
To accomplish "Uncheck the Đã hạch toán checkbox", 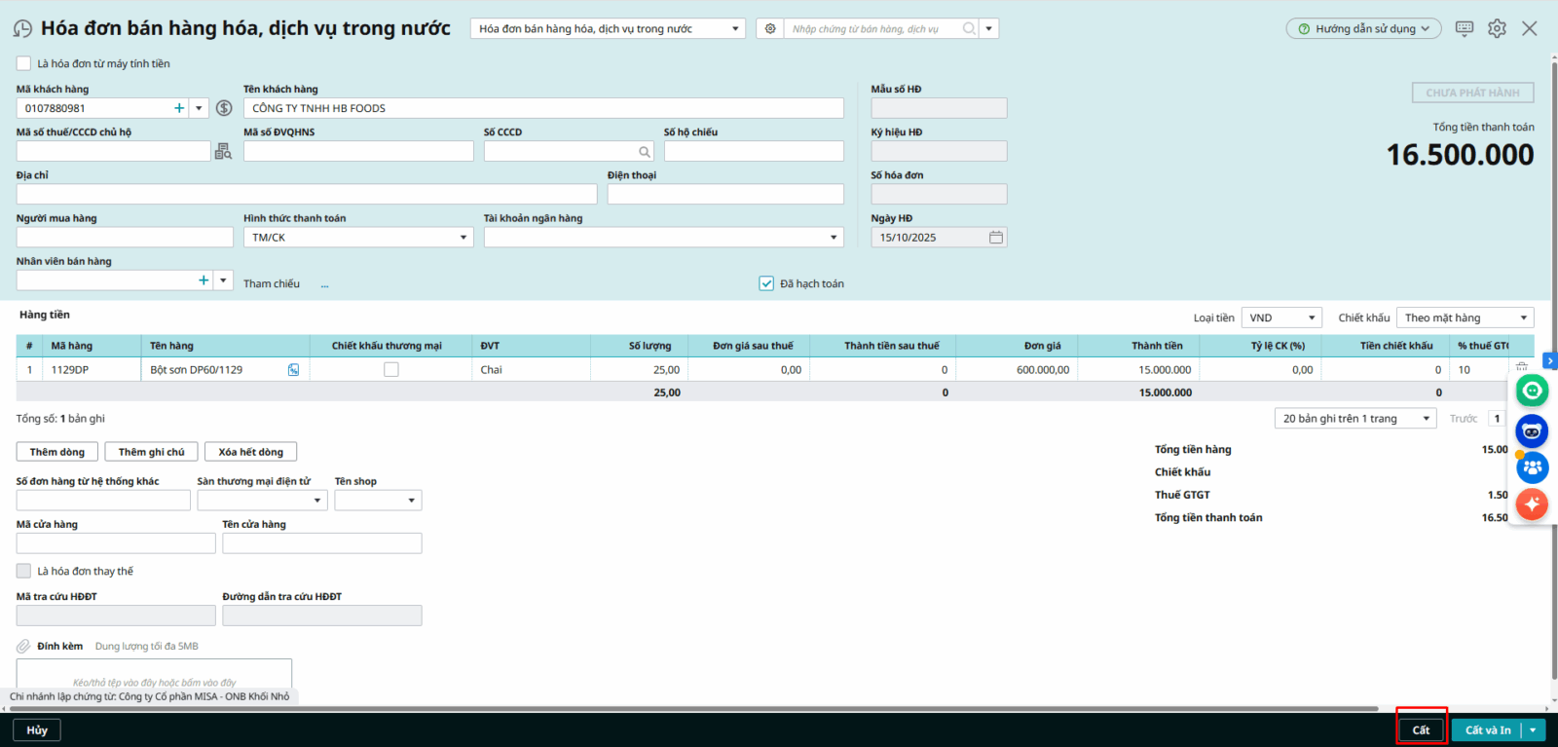I will pyautogui.click(x=766, y=283).
